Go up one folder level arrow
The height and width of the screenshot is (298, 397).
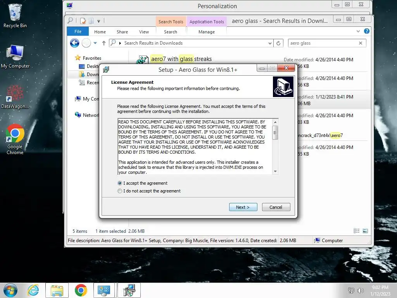coord(104,43)
